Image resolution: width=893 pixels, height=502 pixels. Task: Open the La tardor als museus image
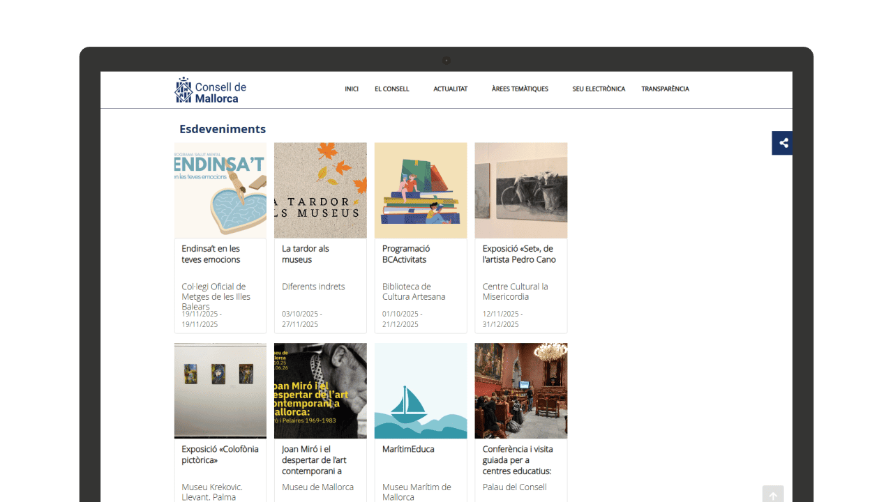click(320, 190)
